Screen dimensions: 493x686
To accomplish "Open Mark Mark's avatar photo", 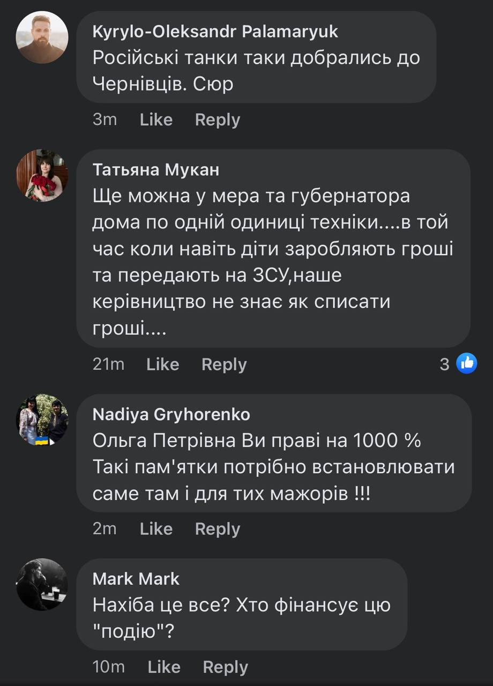I will pyautogui.click(x=43, y=585).
